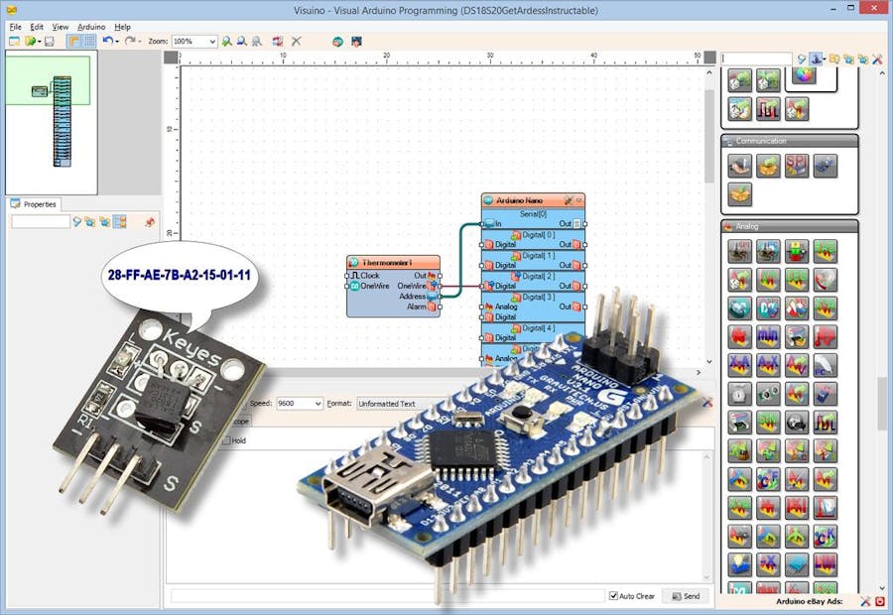The image size is (893, 615).
Task: Click the component palette search field
Action: (756, 59)
